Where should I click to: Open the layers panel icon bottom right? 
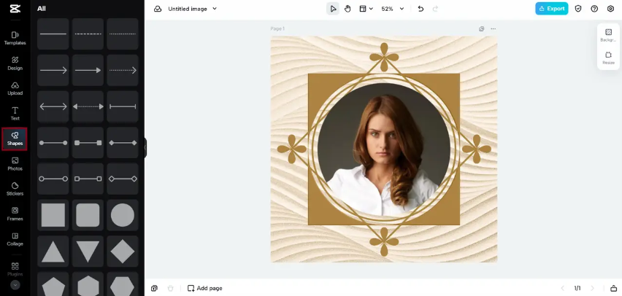coord(613,288)
